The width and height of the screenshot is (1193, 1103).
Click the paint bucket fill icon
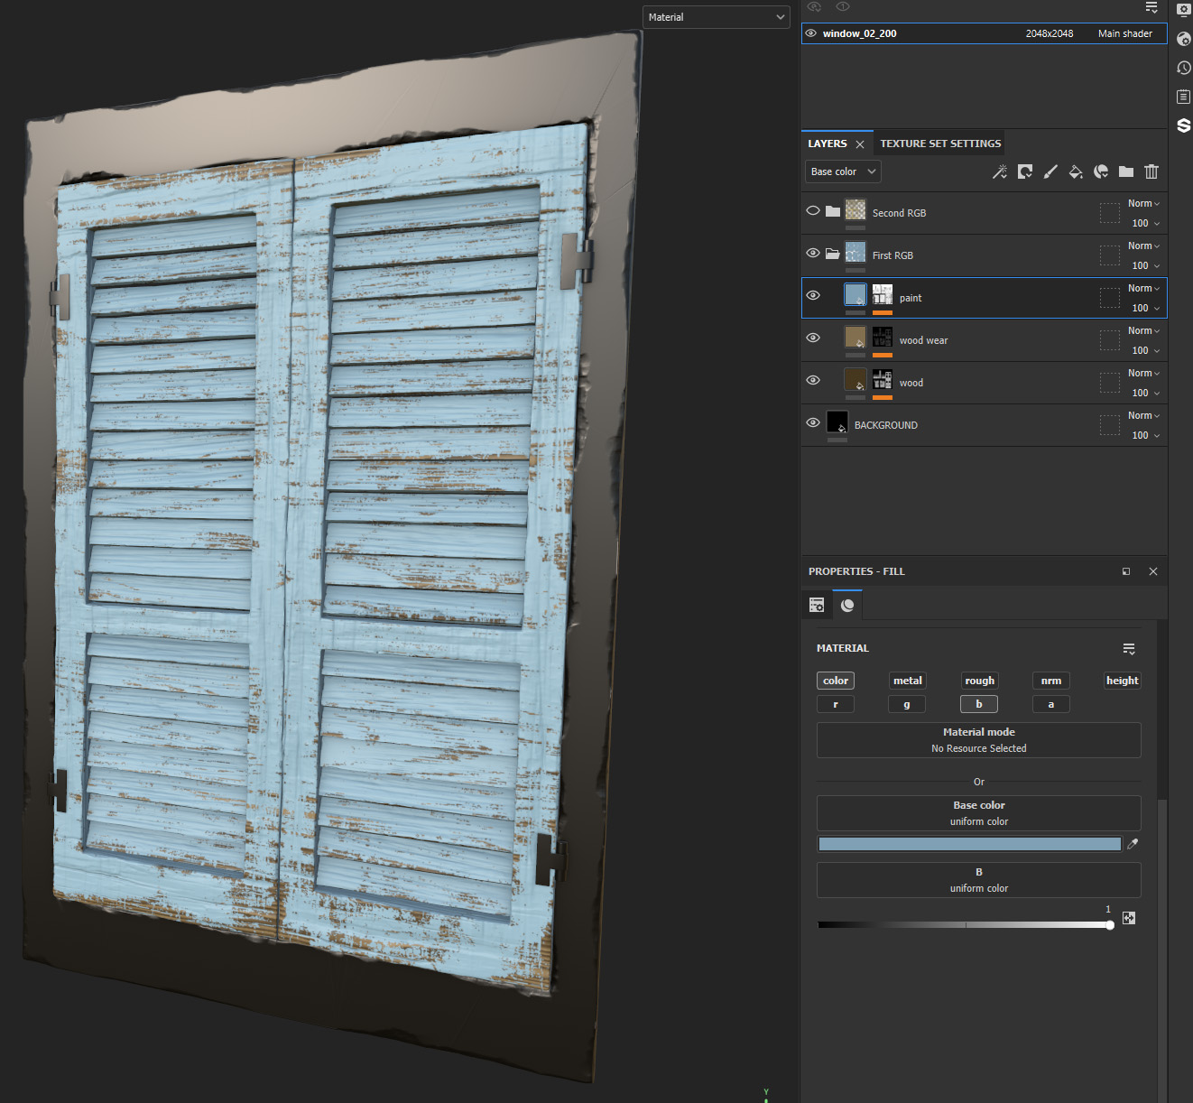point(1076,171)
